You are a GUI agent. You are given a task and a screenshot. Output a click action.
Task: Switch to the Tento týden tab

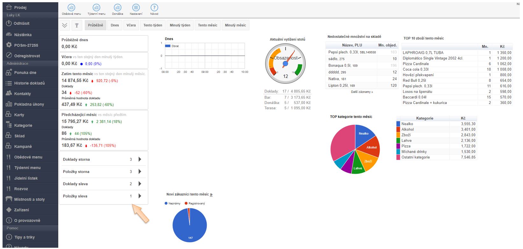pos(153,25)
